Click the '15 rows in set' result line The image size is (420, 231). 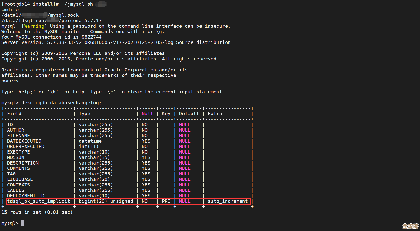point(37,212)
